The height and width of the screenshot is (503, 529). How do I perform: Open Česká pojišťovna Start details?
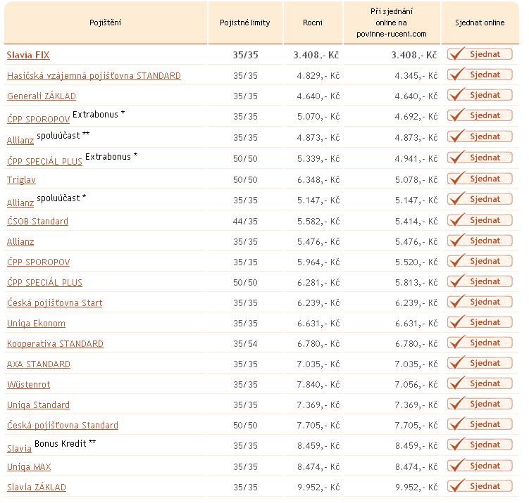[54, 303]
